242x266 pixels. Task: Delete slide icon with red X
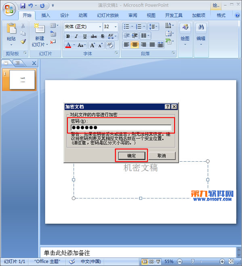pos(53,41)
